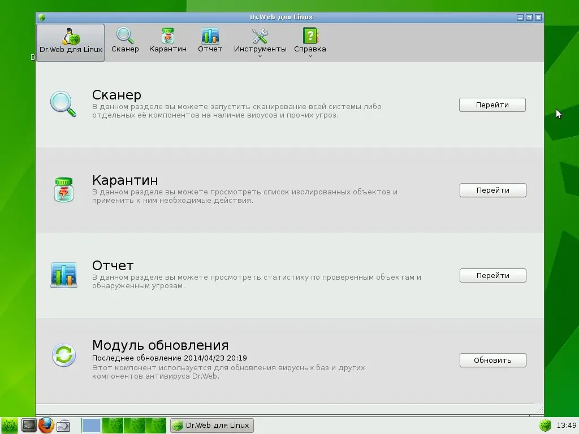The height and width of the screenshot is (434, 579).
Task: Click Перейти button for Отчет
Action: tap(492, 275)
